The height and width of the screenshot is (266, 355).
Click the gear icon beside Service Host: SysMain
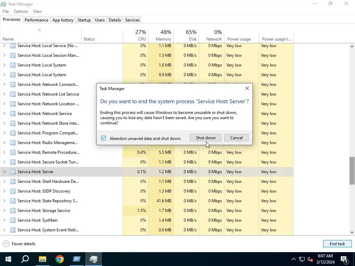[x=13, y=220]
